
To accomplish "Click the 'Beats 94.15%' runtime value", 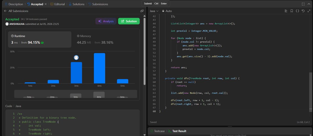I will pos(31,42).
